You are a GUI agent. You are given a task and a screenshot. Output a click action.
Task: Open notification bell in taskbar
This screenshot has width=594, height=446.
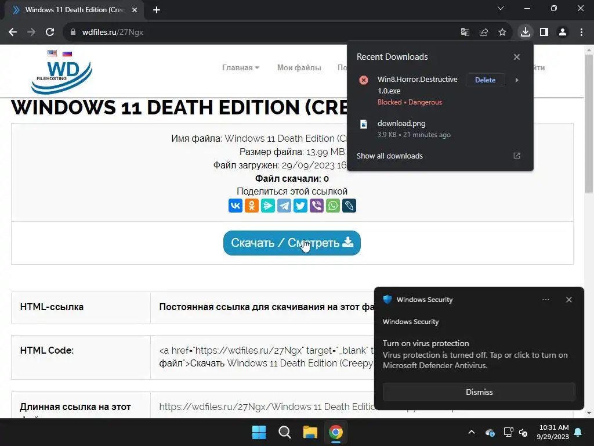(x=578, y=432)
